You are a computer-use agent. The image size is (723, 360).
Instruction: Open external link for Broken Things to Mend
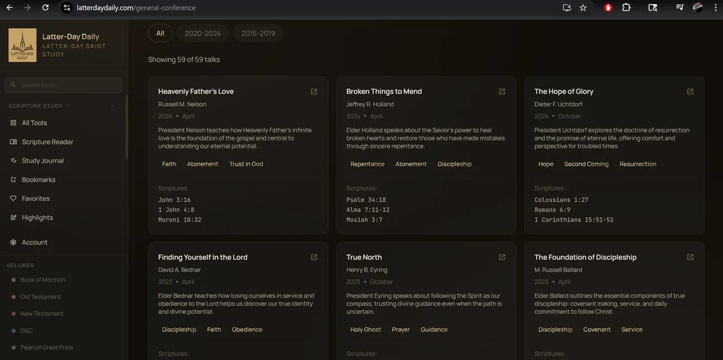(502, 91)
